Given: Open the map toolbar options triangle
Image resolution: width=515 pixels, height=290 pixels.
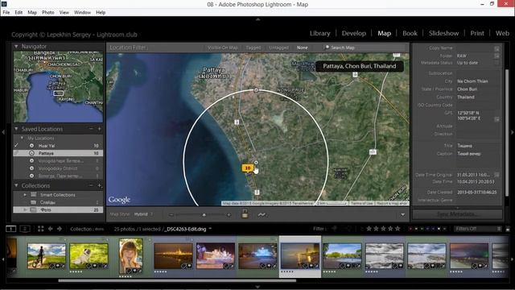Looking at the screenshot, I should [402, 215].
